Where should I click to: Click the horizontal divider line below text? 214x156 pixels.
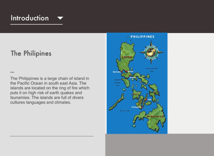tap(52, 136)
